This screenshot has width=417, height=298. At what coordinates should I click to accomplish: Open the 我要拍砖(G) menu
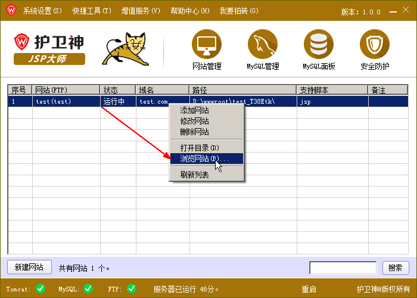pyautogui.click(x=239, y=11)
